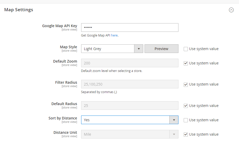Open the 'here' Google Map API link
239x145 pixels.
pos(114,35)
